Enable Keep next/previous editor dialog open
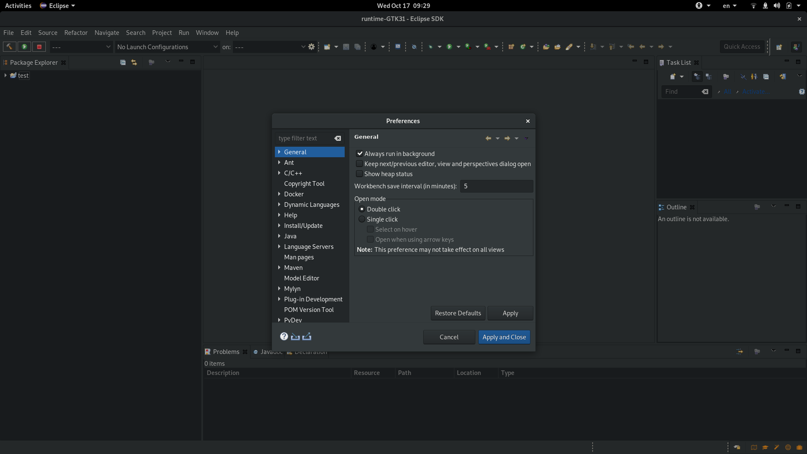Screen dimensions: 807x454 tap(359, 164)
